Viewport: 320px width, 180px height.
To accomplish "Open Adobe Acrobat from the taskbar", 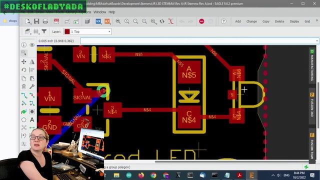I will pyautogui.click(x=239, y=175).
